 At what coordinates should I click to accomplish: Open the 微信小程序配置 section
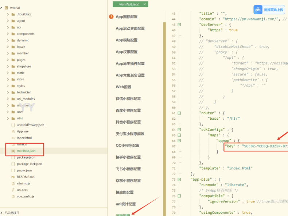click(128, 99)
